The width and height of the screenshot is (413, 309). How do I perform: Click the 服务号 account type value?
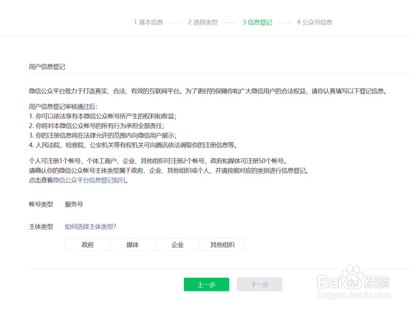(x=74, y=204)
